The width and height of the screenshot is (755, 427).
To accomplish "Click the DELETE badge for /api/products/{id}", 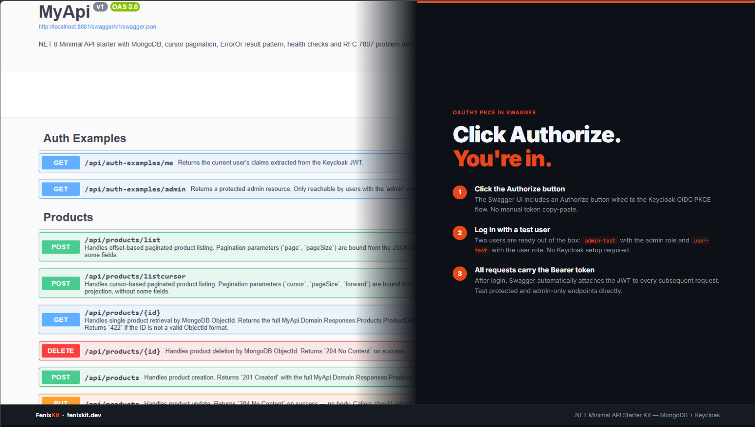I will click(x=61, y=351).
